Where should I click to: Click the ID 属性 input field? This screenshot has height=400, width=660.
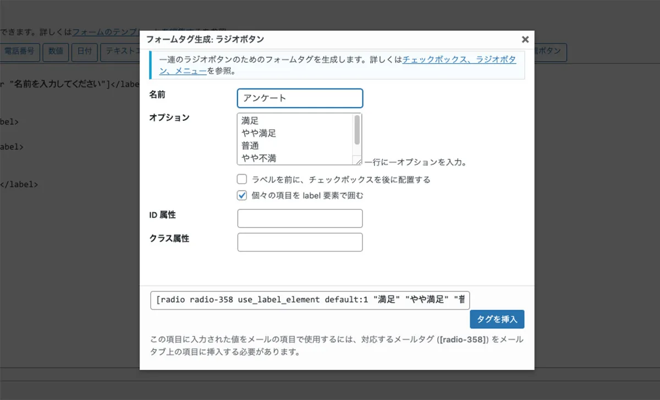[x=300, y=218]
